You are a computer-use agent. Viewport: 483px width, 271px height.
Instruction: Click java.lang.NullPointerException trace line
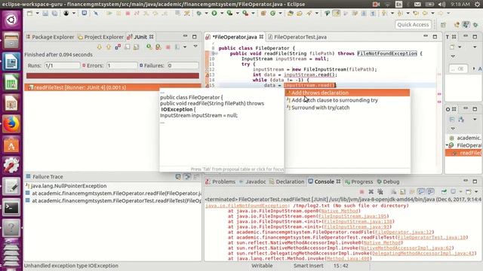pyautogui.click(x=69, y=186)
